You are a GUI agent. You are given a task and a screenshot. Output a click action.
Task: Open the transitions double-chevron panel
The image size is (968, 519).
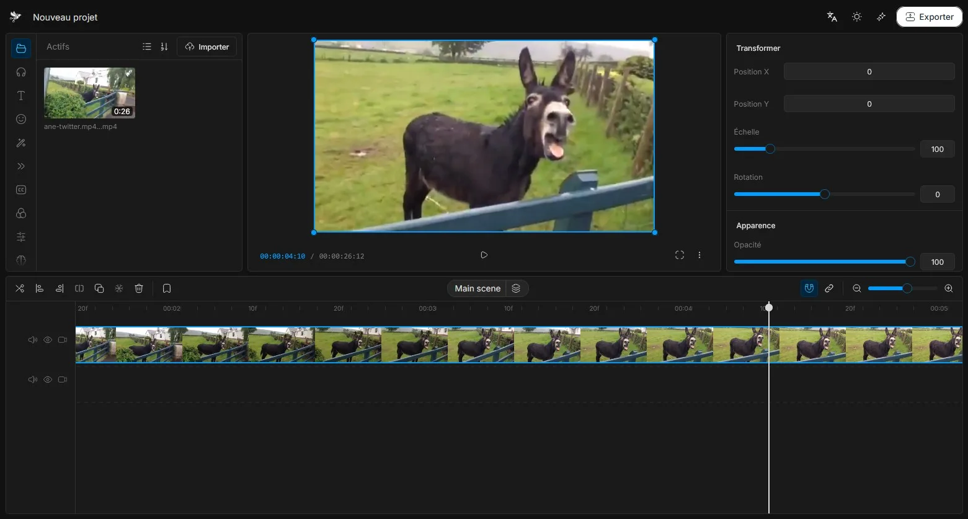point(21,166)
